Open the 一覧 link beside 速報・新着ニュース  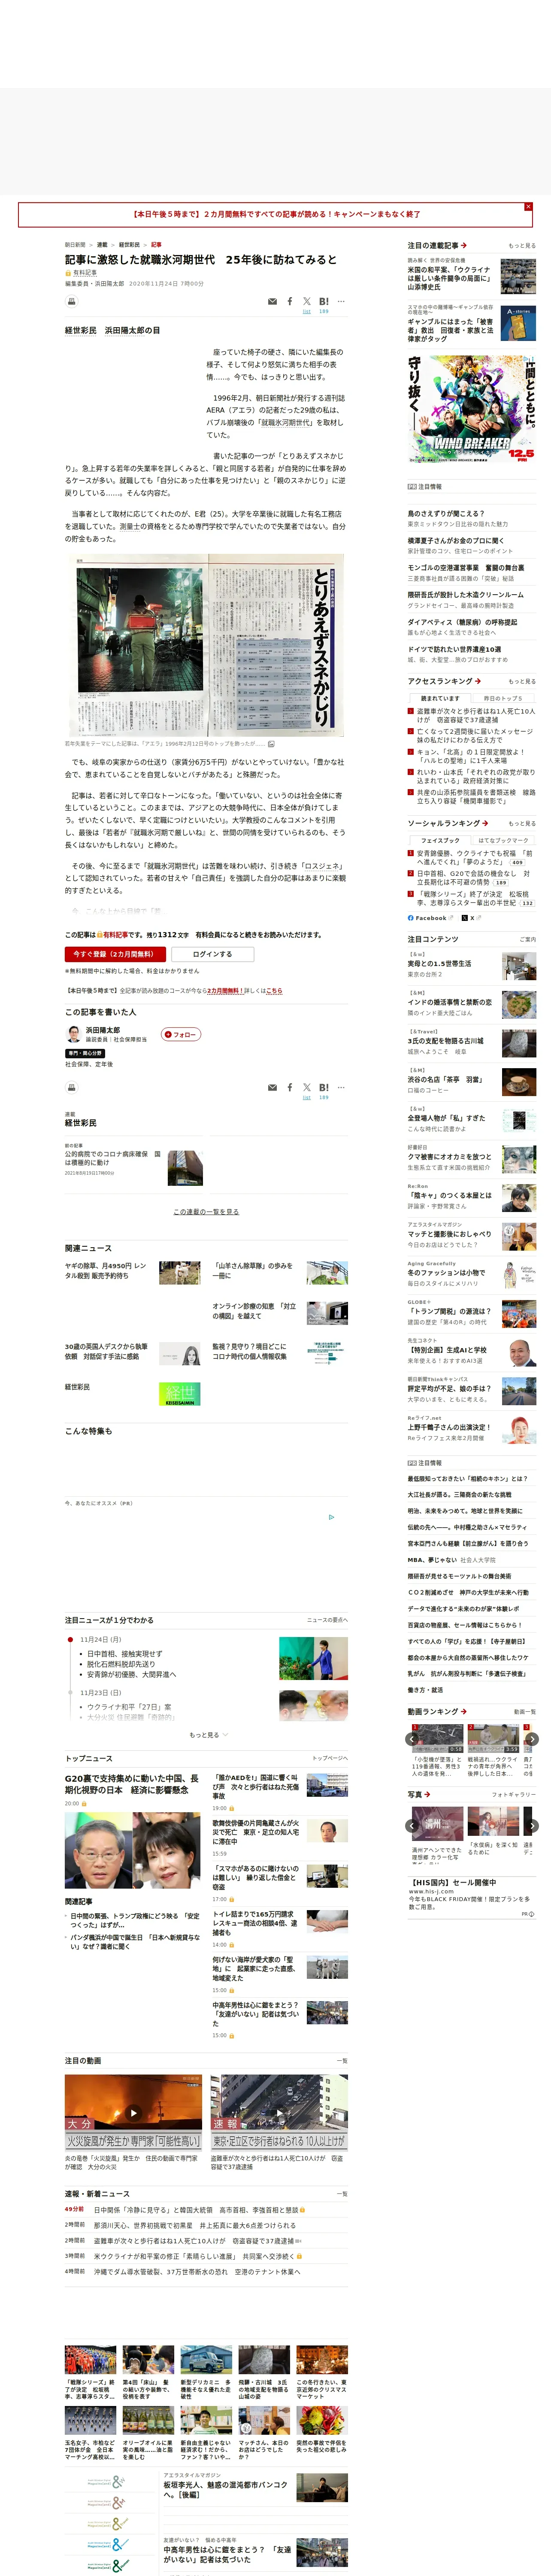(342, 2193)
